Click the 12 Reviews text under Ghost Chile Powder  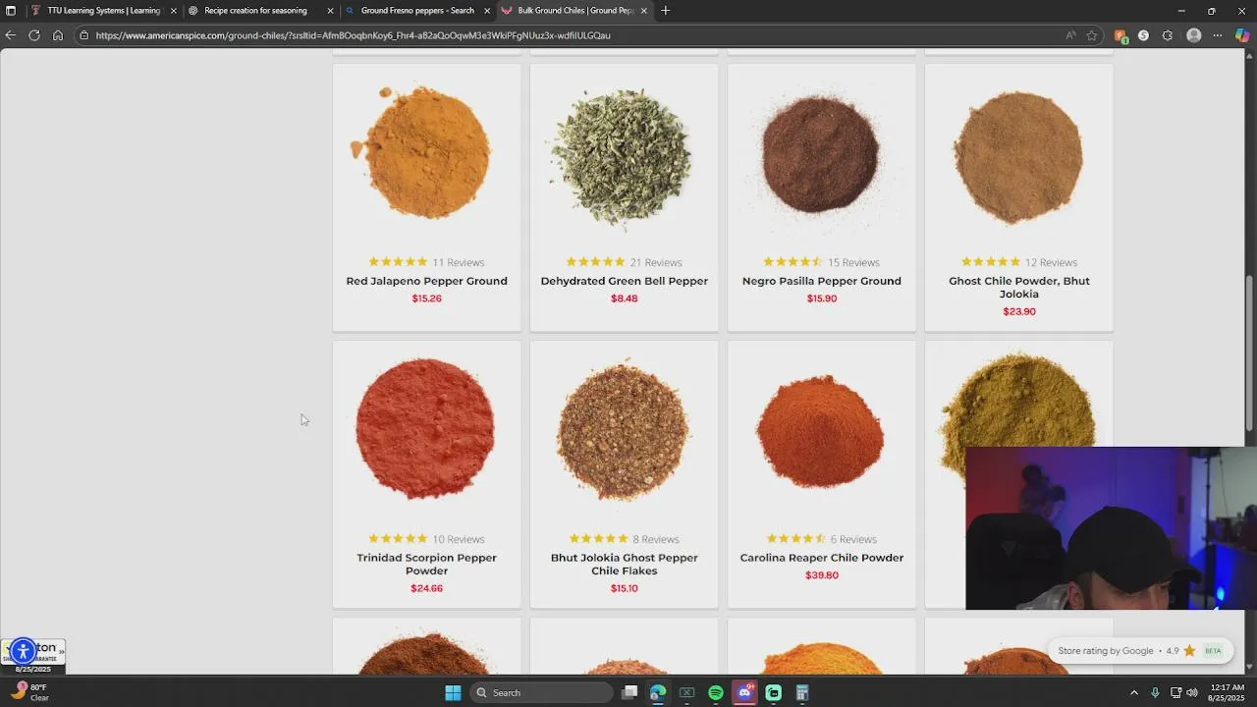pos(1051,262)
